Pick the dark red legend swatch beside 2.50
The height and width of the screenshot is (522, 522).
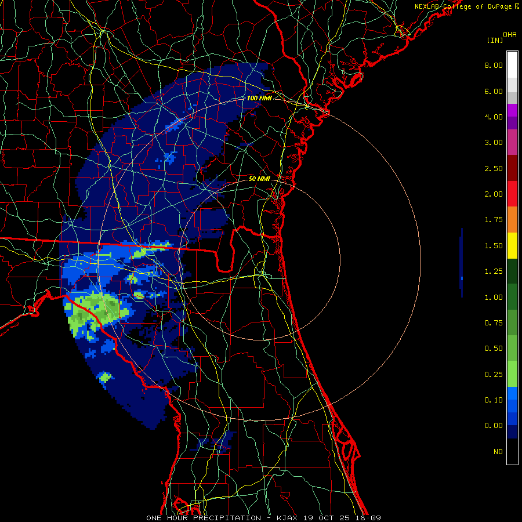[512, 168]
